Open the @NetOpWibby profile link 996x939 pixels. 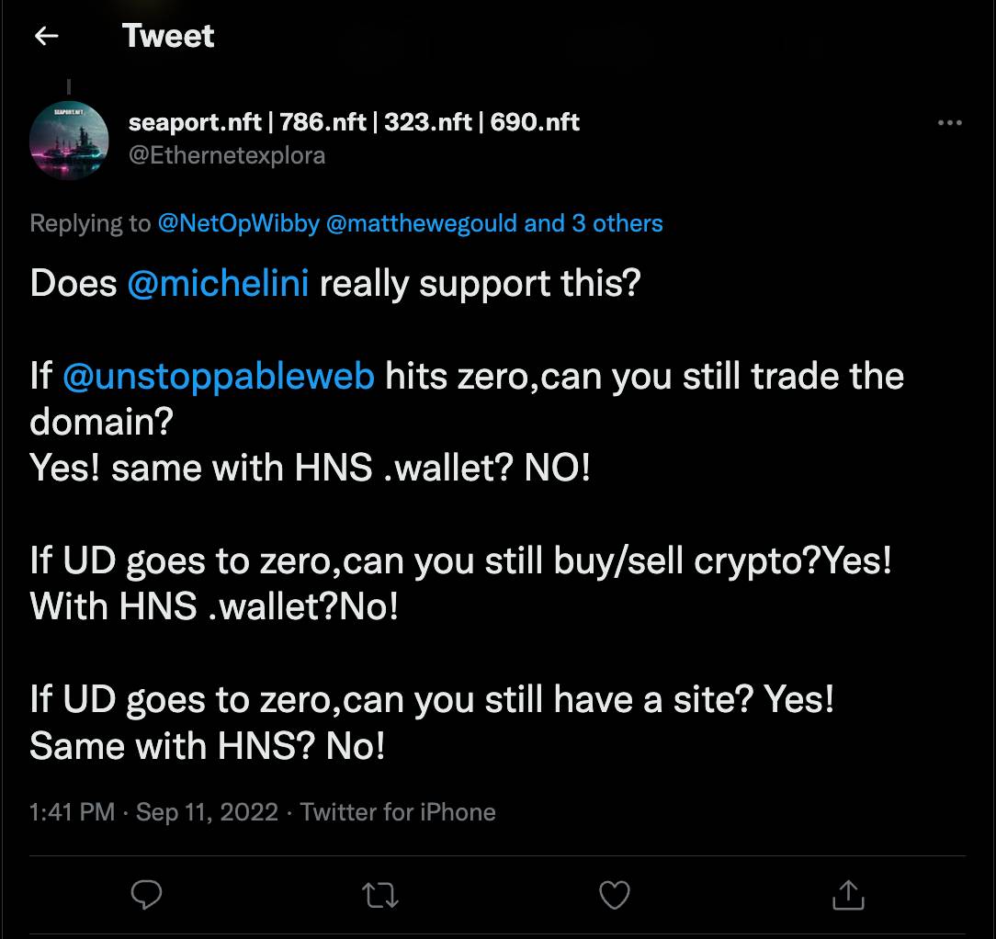pyautogui.click(x=238, y=223)
